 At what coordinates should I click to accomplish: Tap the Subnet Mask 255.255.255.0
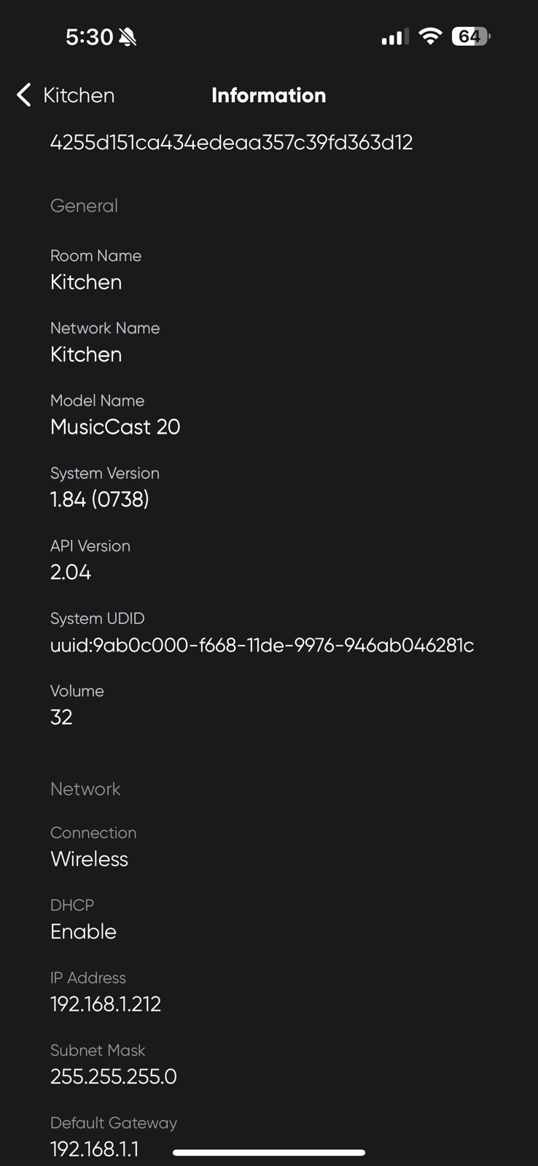tap(114, 1076)
